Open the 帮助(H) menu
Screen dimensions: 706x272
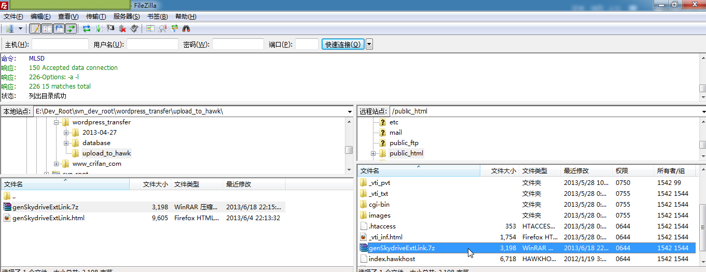click(185, 17)
